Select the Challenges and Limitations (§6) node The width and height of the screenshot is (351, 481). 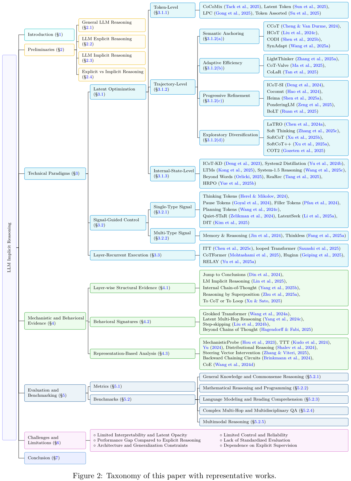[55, 440]
